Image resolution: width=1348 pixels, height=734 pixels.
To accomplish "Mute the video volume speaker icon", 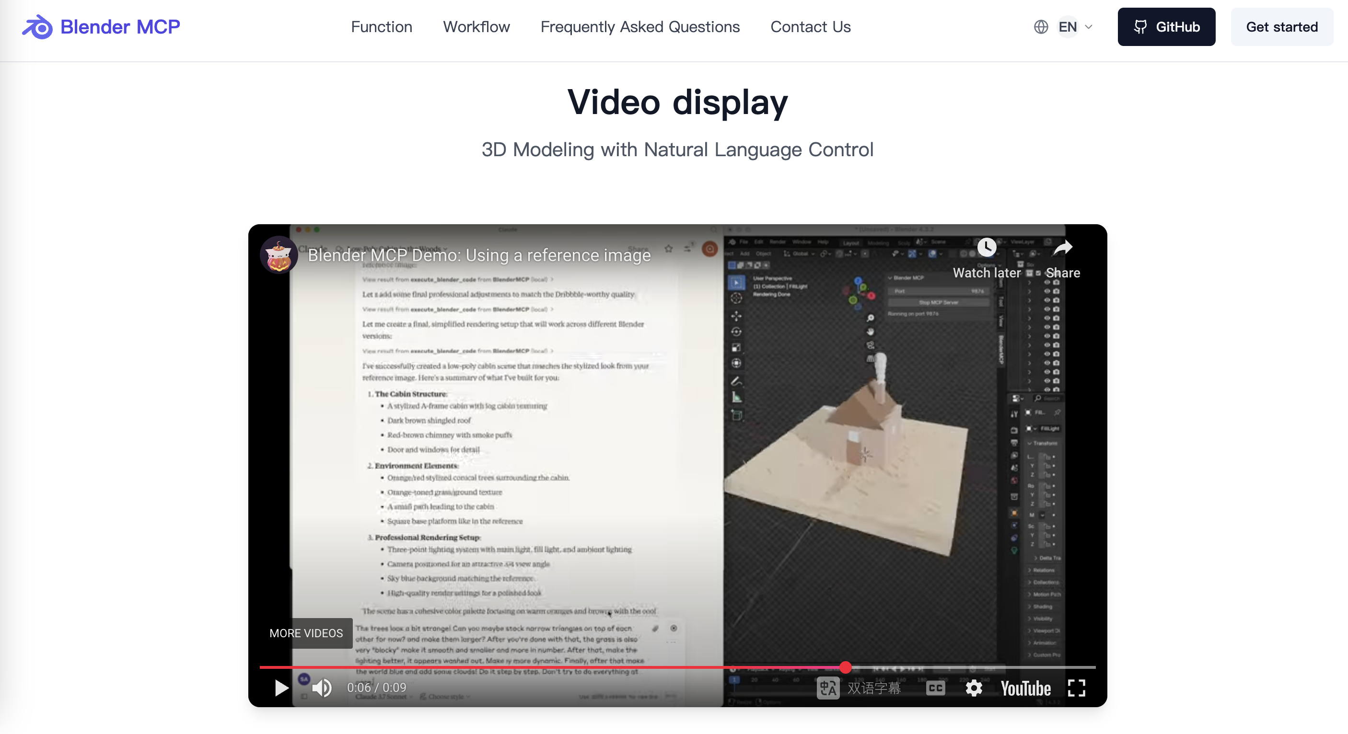I will [322, 688].
